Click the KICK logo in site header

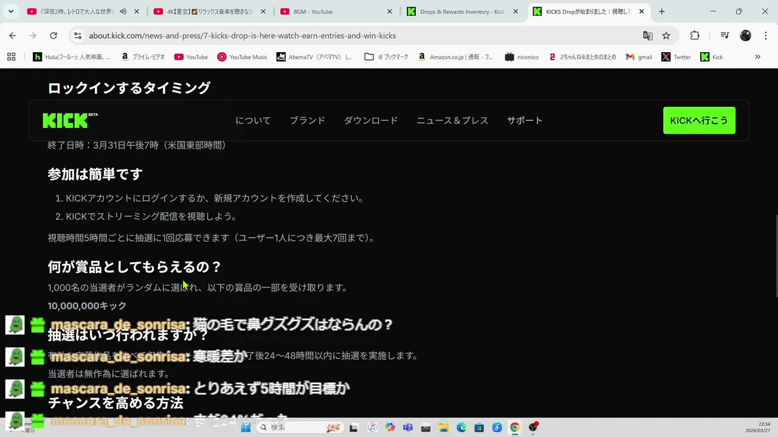click(x=70, y=120)
